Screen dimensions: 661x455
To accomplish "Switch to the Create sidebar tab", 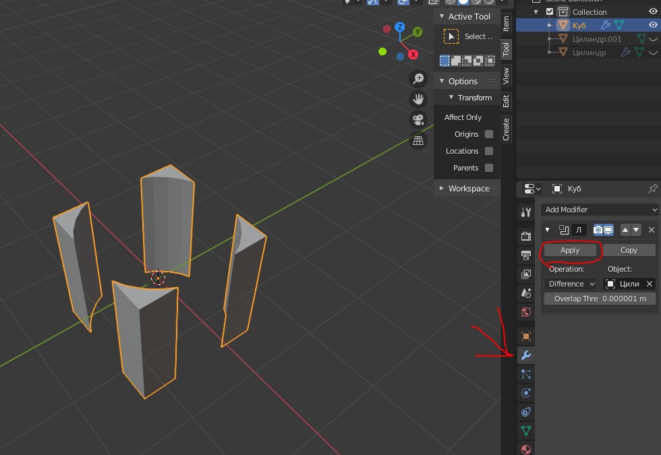I will [x=506, y=129].
